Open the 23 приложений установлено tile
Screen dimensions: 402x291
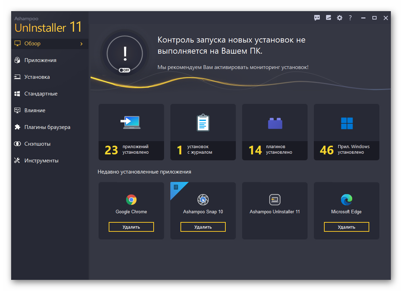131,132
